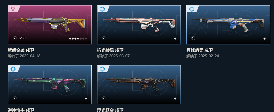The image size is (274, 112).
Task: Click the VP currency icon on 逆冲蛮牛 card
Action: [x=15, y=98]
